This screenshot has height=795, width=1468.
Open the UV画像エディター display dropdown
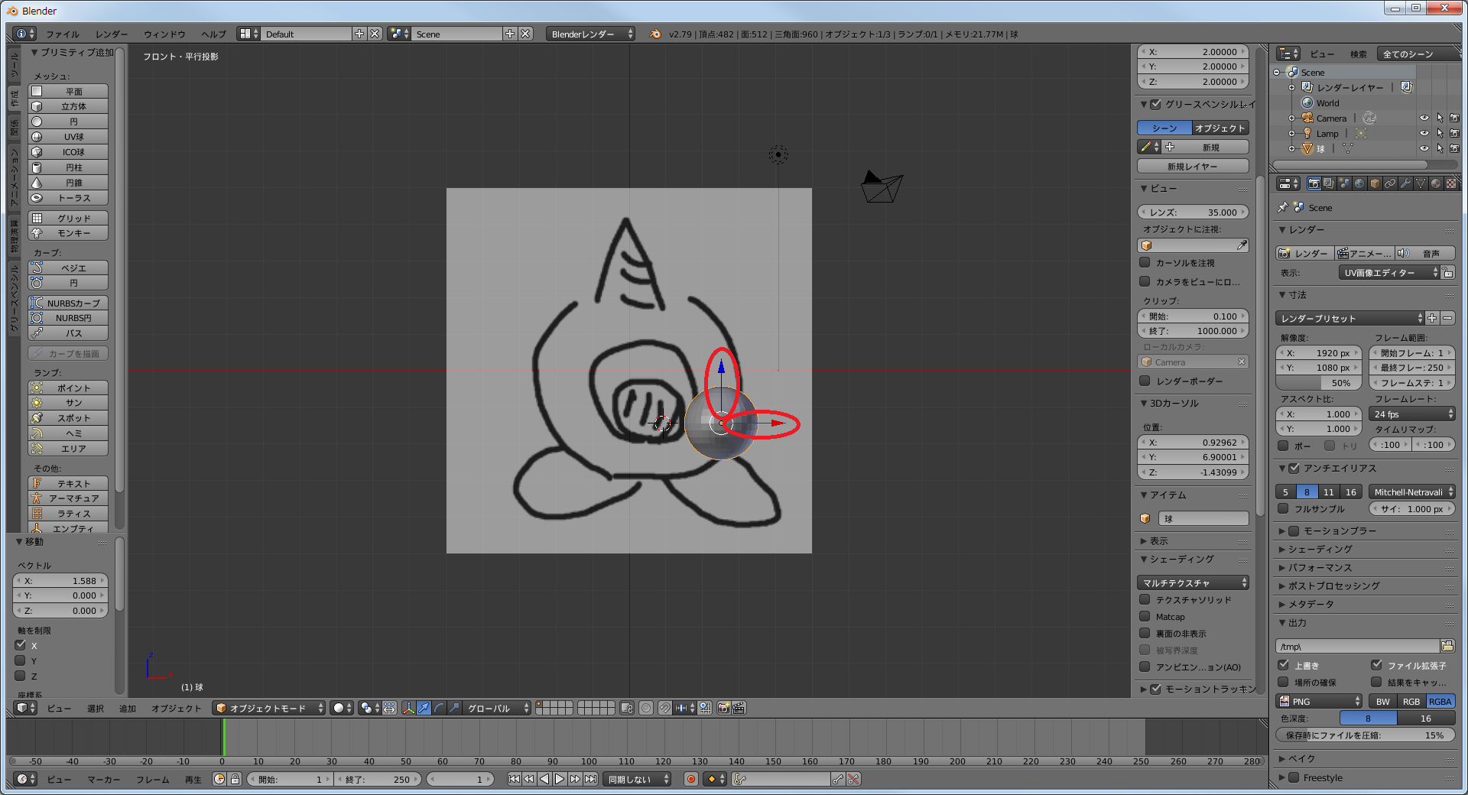pyautogui.click(x=1389, y=273)
